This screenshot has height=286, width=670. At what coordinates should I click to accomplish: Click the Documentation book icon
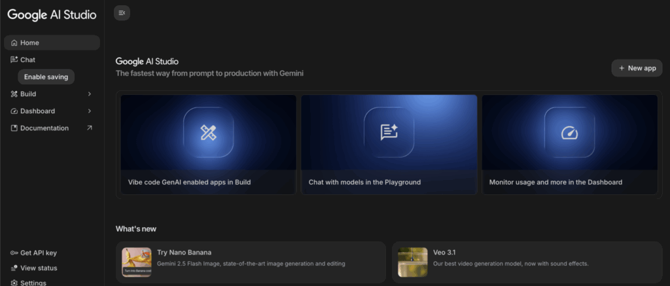tap(14, 128)
